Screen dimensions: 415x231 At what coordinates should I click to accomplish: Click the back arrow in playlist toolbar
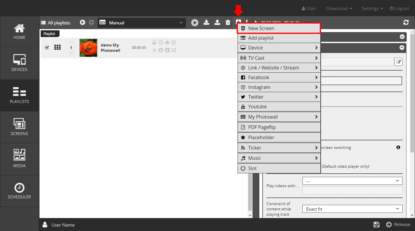(x=83, y=22)
